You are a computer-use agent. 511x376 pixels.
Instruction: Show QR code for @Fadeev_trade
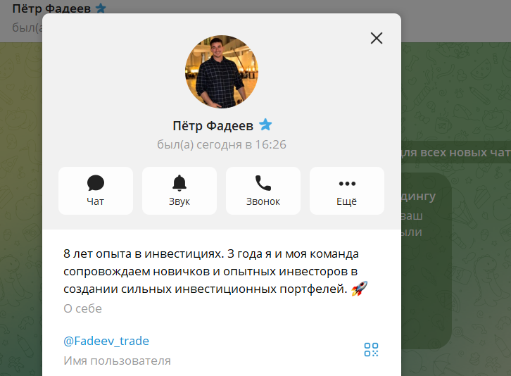pyautogui.click(x=371, y=349)
